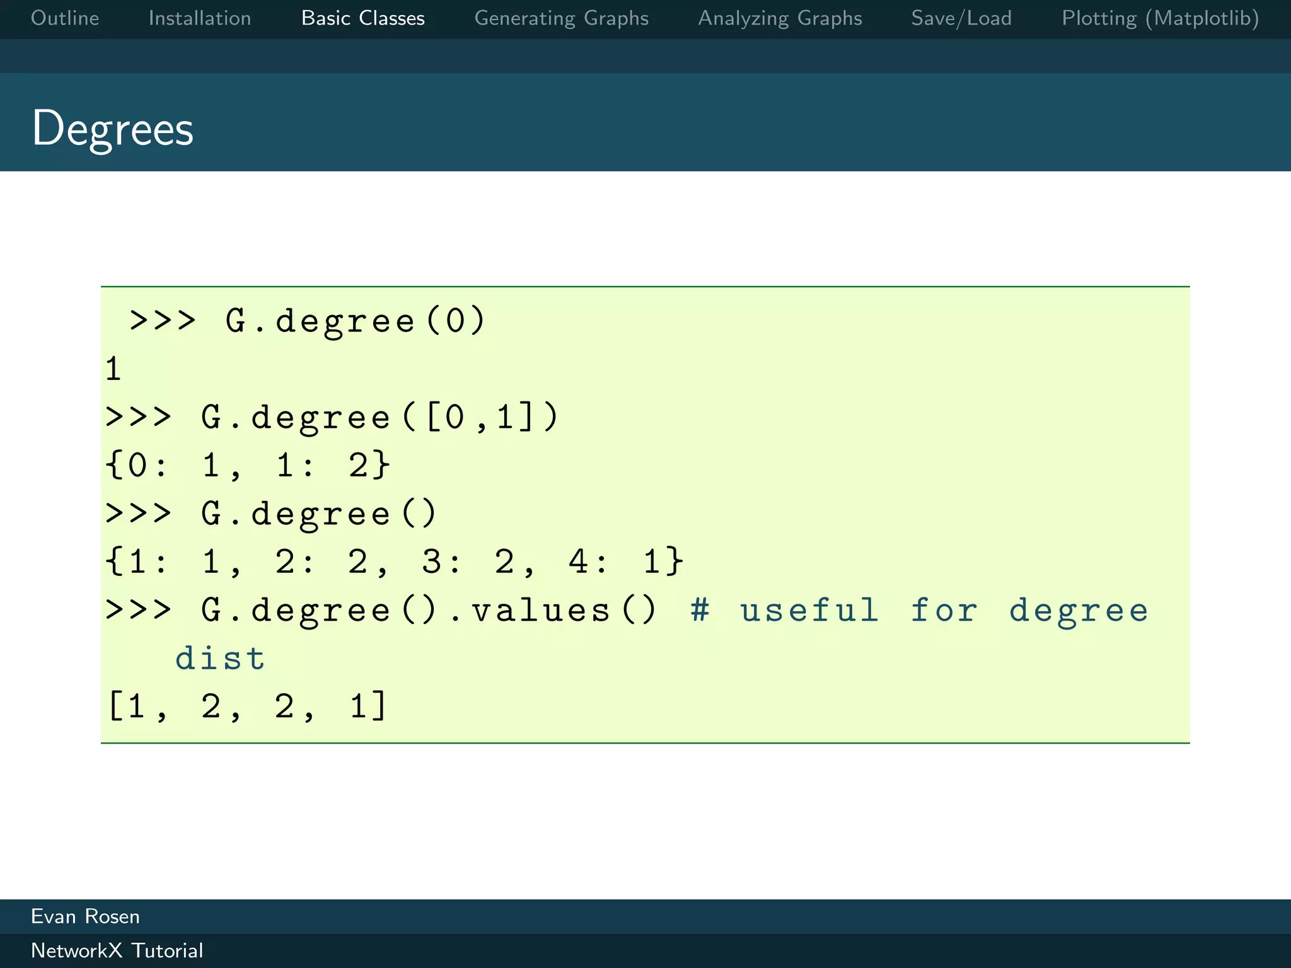The image size is (1291, 968).
Task: Click output '{1: 1, 2: 2, 3: 2, 4: 1}'
Action: coord(395,562)
